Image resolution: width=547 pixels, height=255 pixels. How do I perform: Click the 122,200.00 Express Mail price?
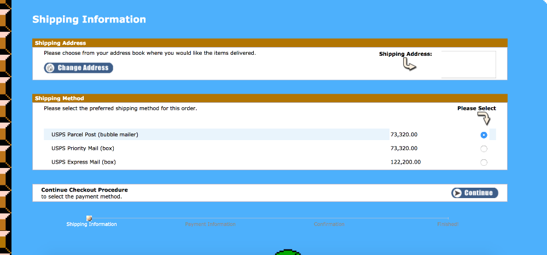pyautogui.click(x=405, y=162)
